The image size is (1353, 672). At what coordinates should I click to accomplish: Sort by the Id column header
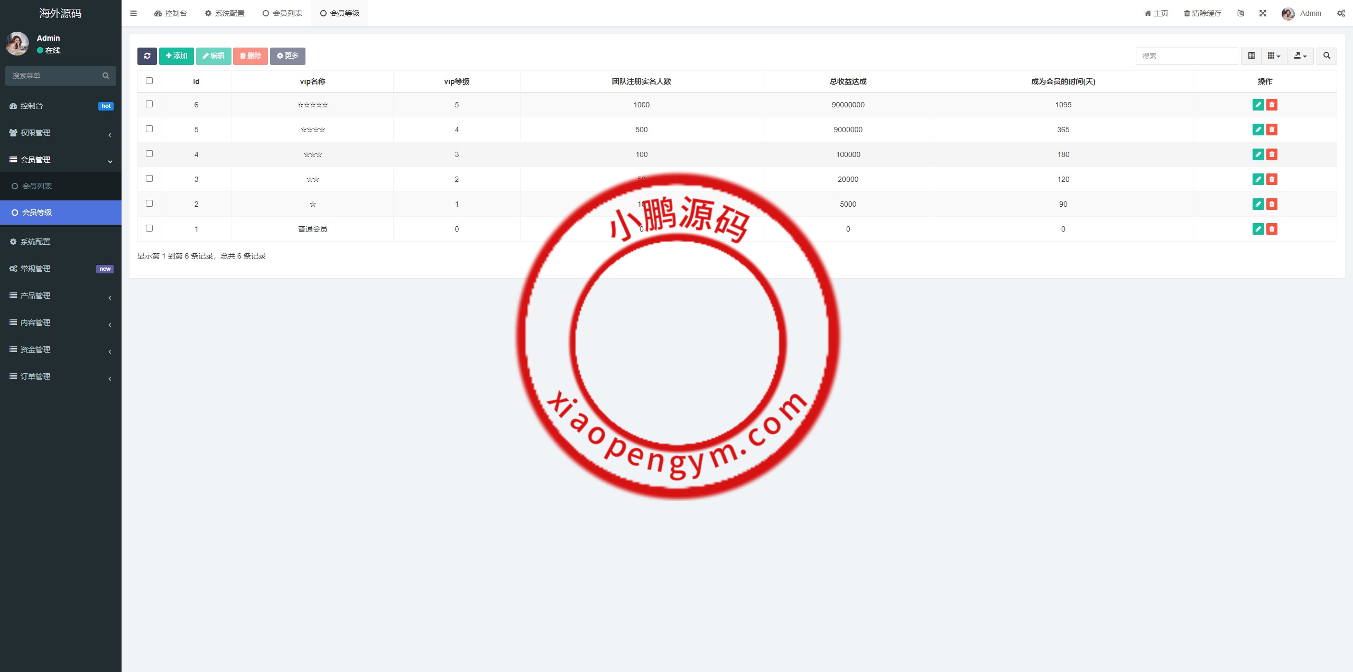pos(196,81)
